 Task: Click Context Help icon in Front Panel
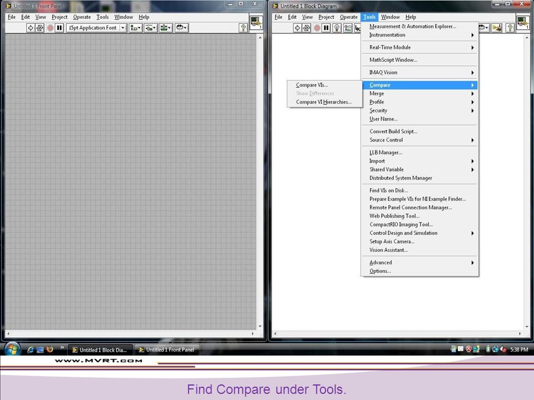click(x=243, y=28)
